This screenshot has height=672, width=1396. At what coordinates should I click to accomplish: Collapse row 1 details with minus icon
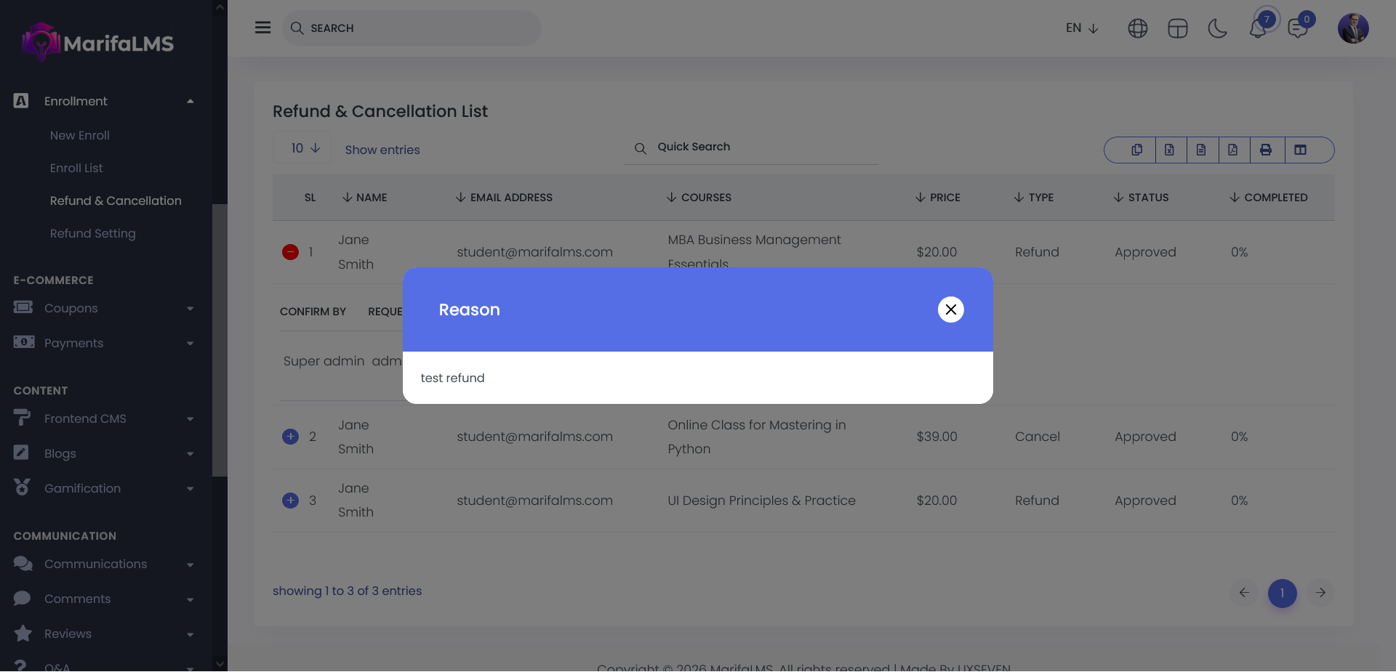click(x=290, y=252)
